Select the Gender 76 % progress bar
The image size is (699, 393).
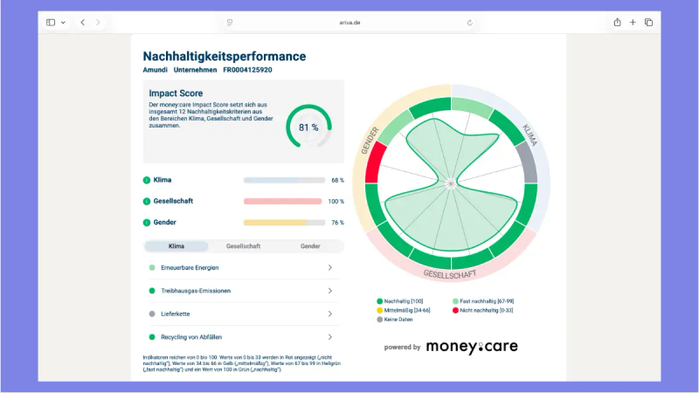[285, 223]
